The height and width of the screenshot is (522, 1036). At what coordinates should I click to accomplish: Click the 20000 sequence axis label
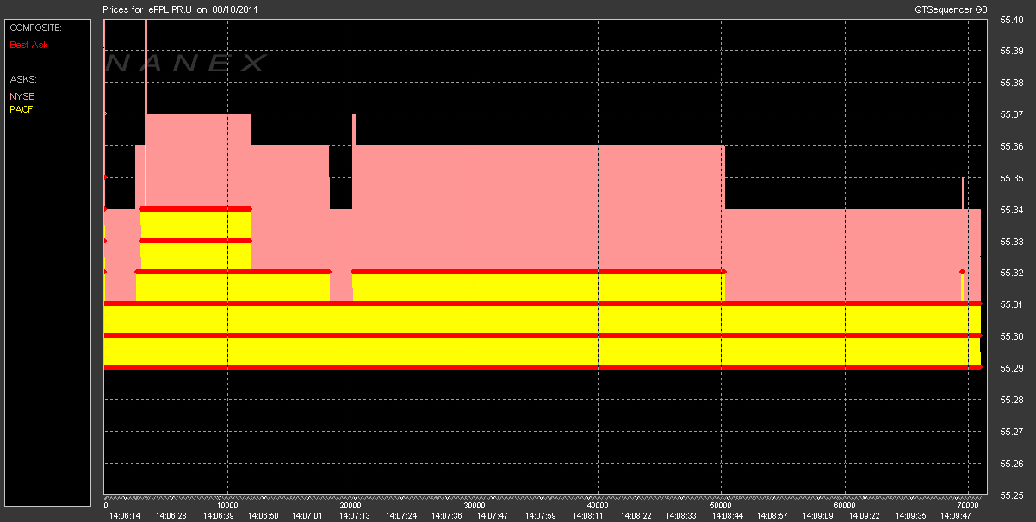(351, 506)
